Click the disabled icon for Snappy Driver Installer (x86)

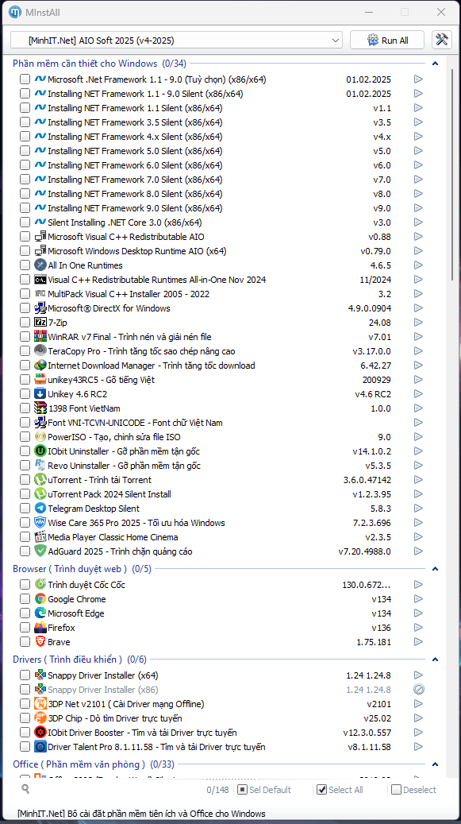pyautogui.click(x=418, y=690)
